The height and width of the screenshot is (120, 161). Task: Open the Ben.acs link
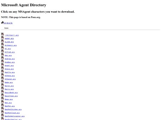(8, 103)
